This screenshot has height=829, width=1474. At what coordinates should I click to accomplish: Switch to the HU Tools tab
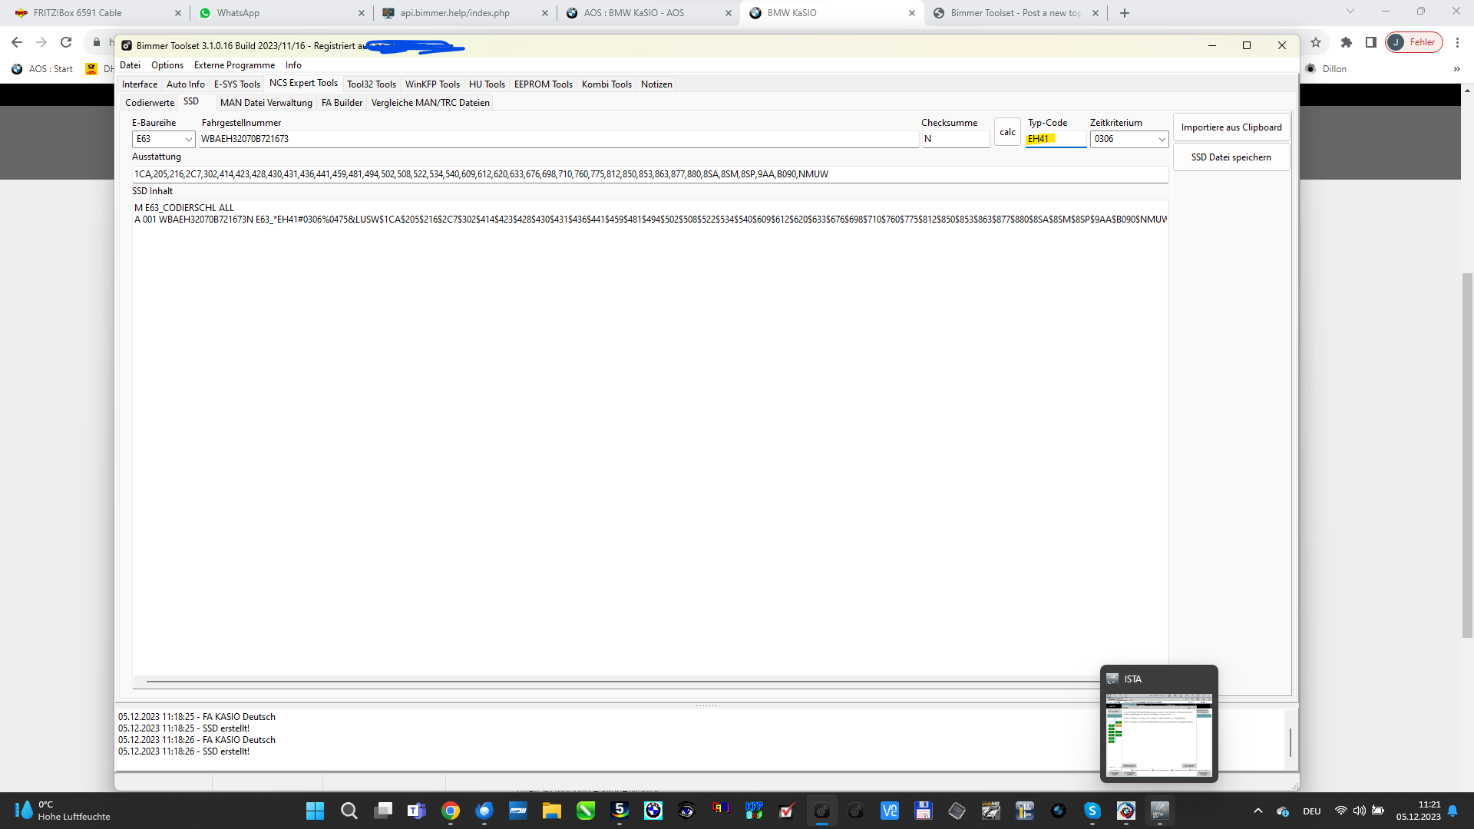(x=487, y=84)
